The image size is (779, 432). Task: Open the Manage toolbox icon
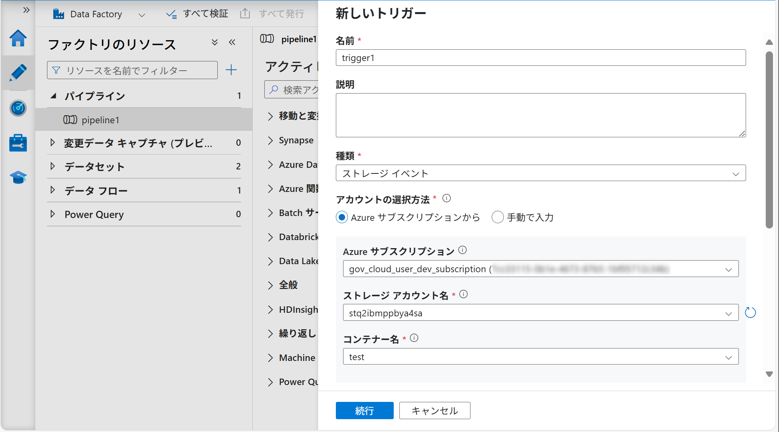18,143
